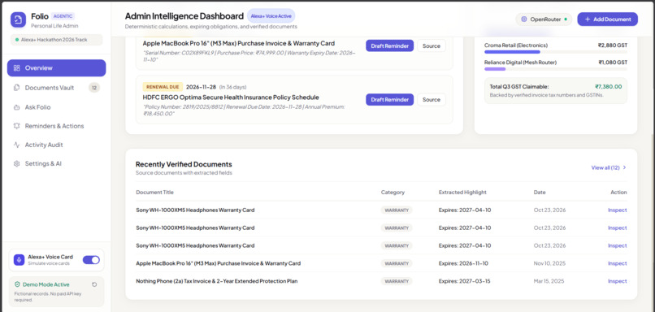The image size is (655, 312).
Task: Click the plus icon on Add Document
Action: tap(588, 19)
